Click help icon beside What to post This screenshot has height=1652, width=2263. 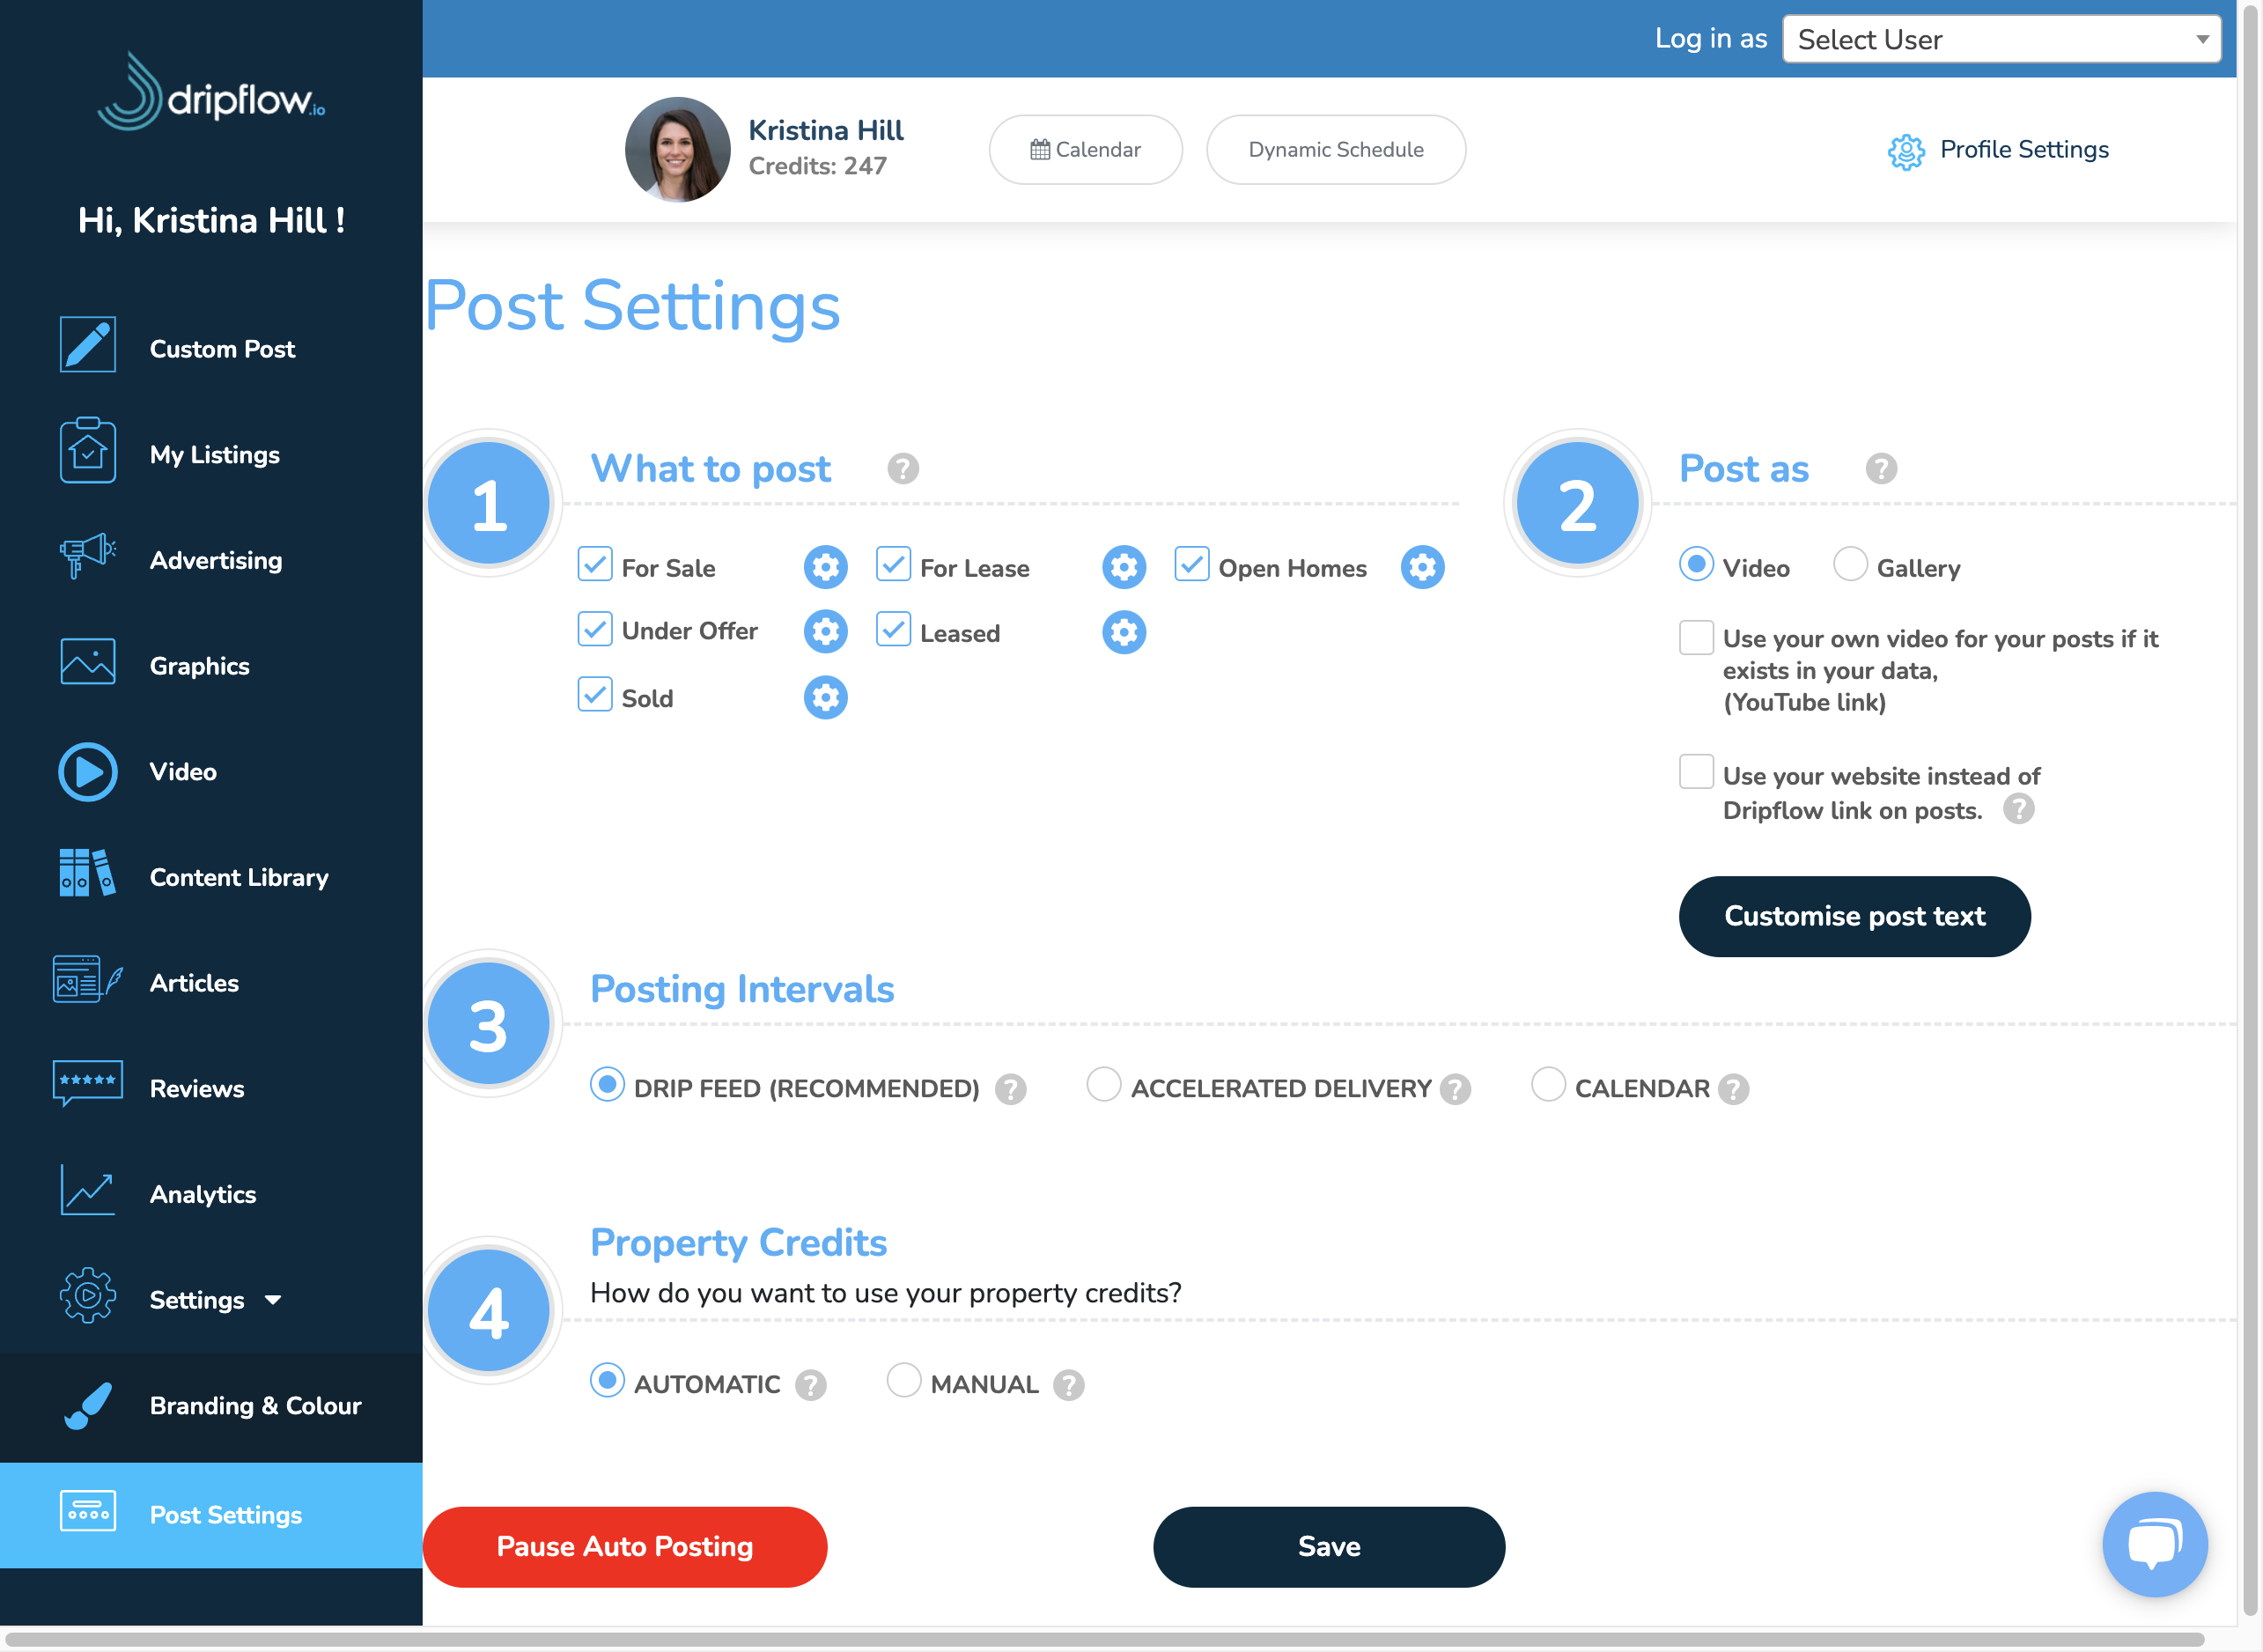pos(903,469)
